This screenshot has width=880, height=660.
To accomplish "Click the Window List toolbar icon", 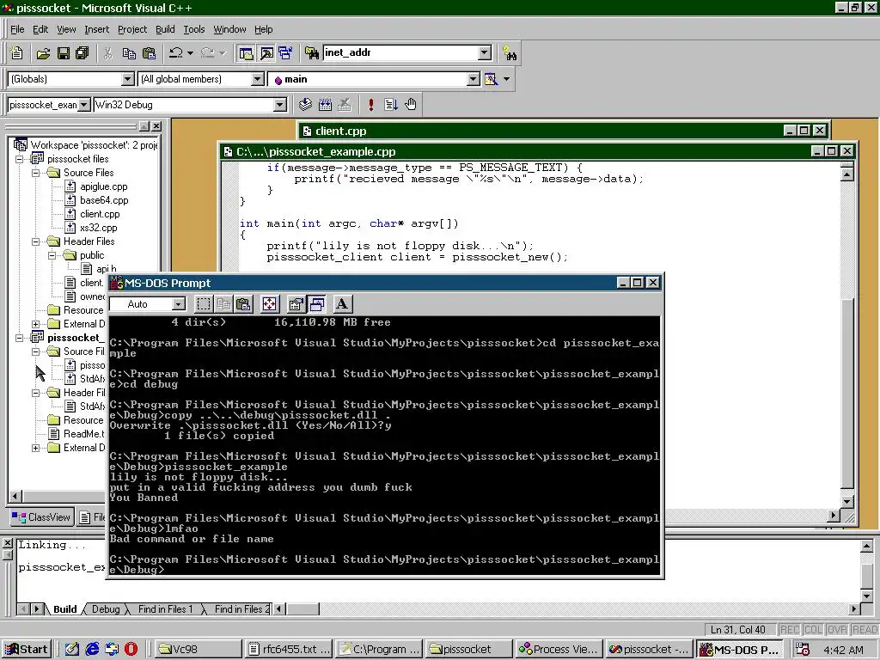I will coord(285,52).
